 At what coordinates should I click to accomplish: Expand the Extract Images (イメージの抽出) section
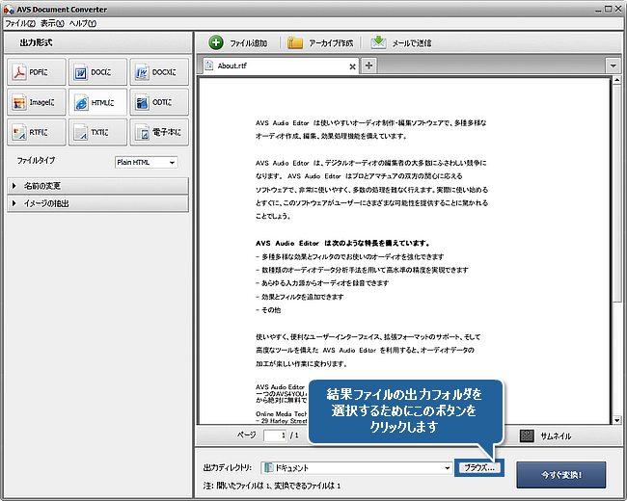pyautogui.click(x=98, y=203)
